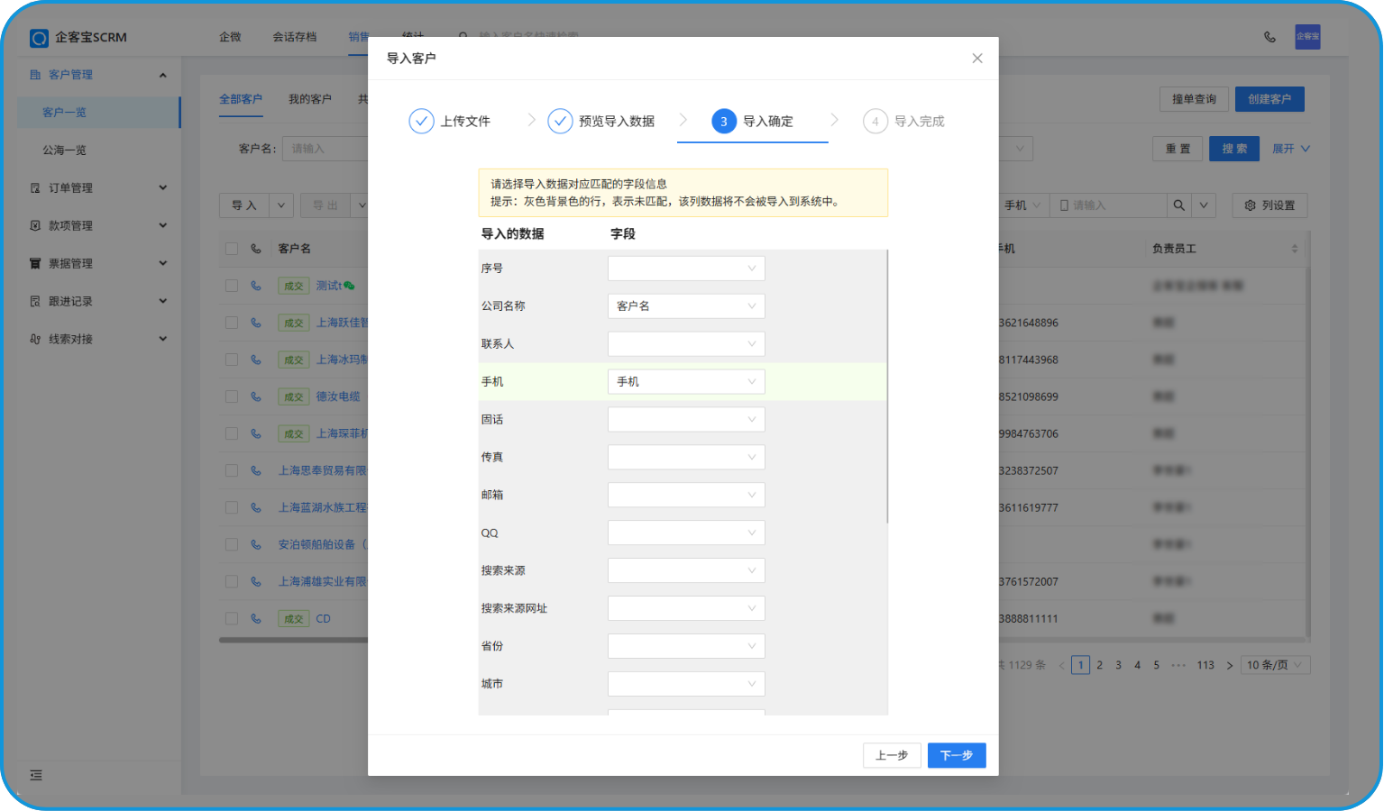Viewport: 1384px width, 811px height.
Task: Click the 企客宝SCRM logo icon
Action: 39,38
